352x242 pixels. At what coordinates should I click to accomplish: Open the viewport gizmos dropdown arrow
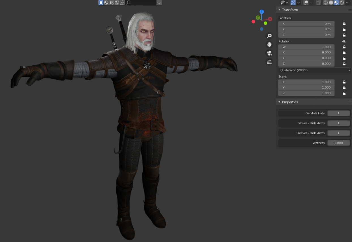tap(298, 3)
